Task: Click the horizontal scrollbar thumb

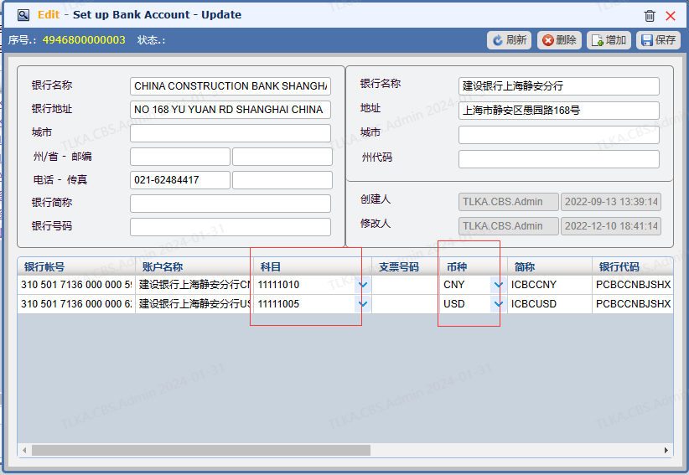Action: (201, 451)
